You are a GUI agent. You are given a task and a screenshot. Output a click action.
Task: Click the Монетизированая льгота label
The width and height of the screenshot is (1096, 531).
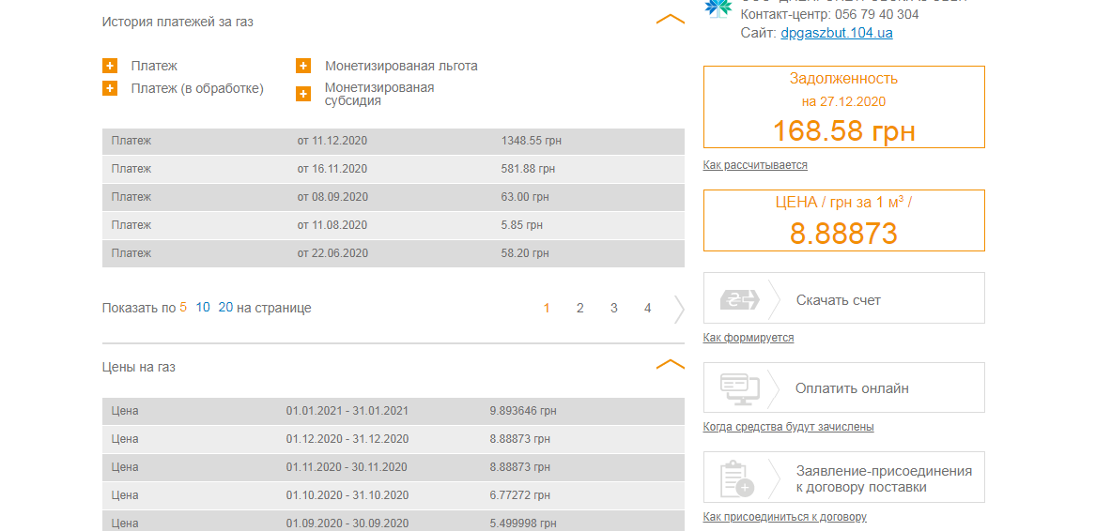401,66
